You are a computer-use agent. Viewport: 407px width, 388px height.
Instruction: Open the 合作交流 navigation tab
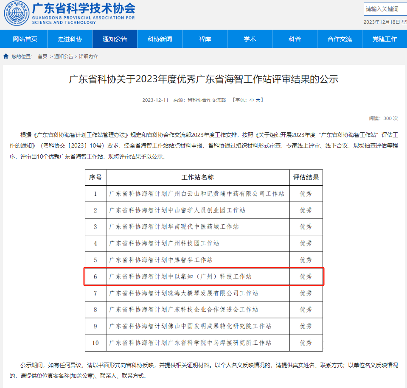[340, 39]
